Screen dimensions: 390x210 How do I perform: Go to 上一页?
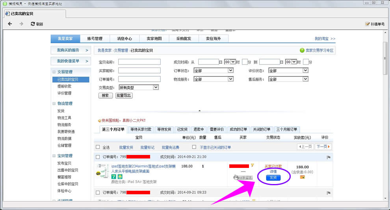(305, 147)
